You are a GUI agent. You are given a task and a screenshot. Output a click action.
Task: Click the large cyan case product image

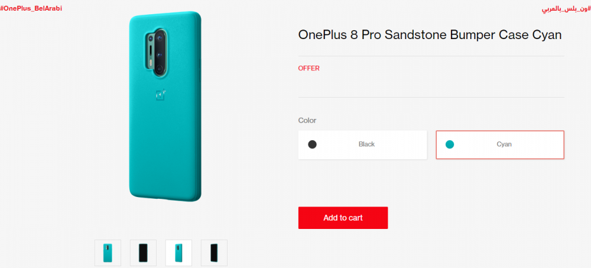[x=165, y=106]
